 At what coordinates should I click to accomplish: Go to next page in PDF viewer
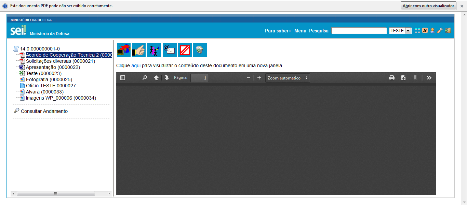167,78
